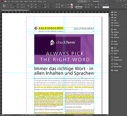This screenshot has width=127, height=116.
Task: Open the CC Libraries panel
Action: [x=115, y=26]
